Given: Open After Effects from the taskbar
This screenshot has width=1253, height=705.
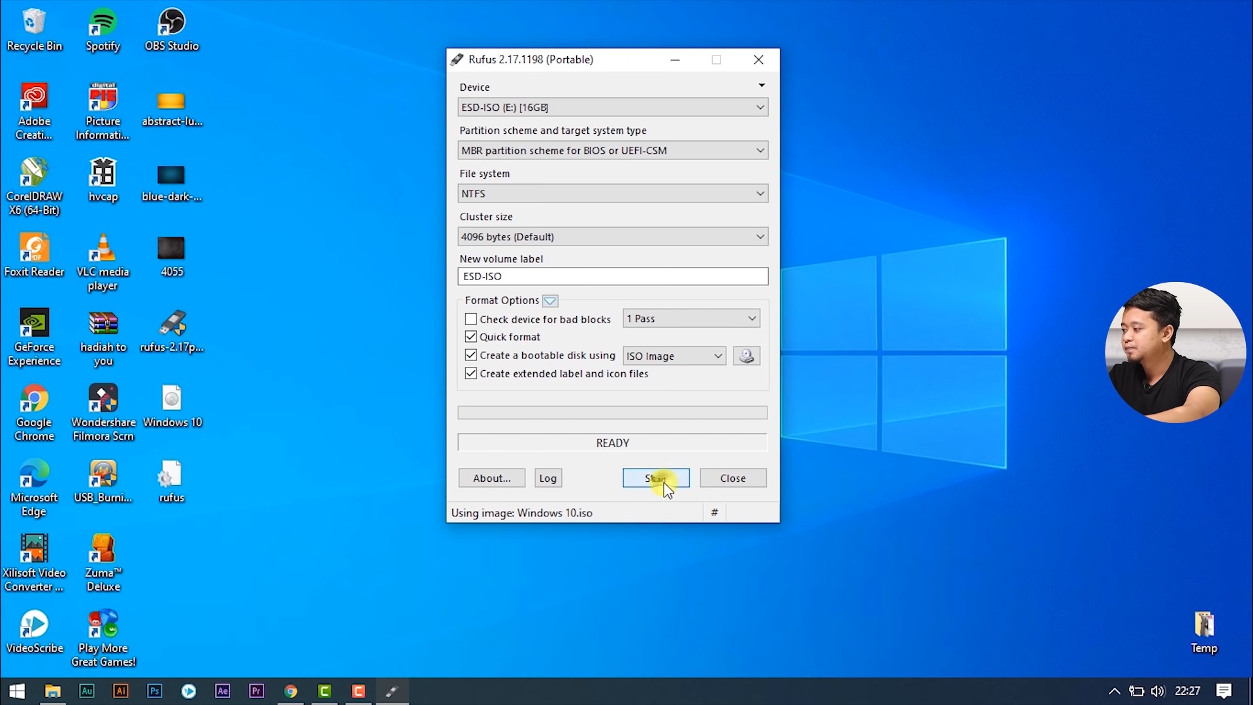Looking at the screenshot, I should [223, 691].
